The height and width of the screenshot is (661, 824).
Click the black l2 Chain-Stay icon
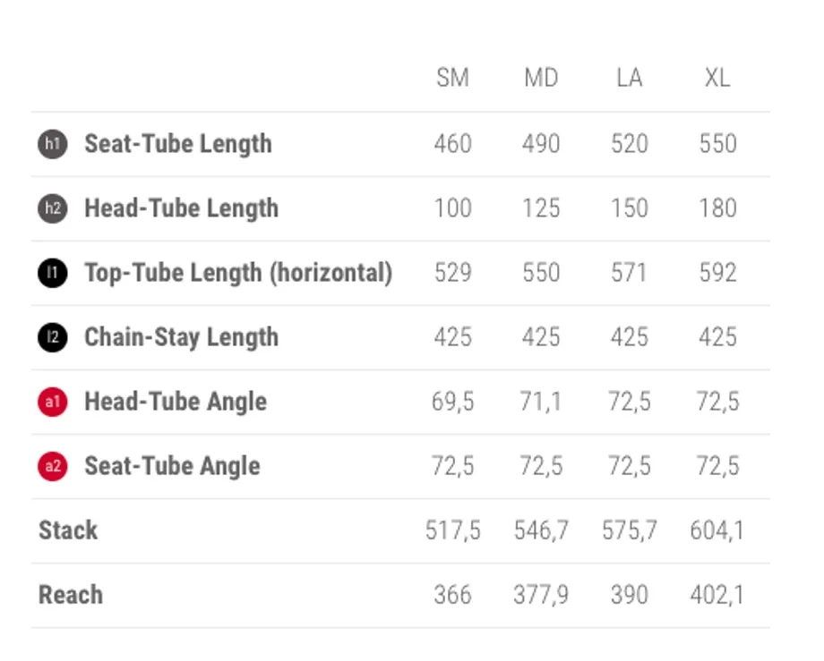point(53,337)
